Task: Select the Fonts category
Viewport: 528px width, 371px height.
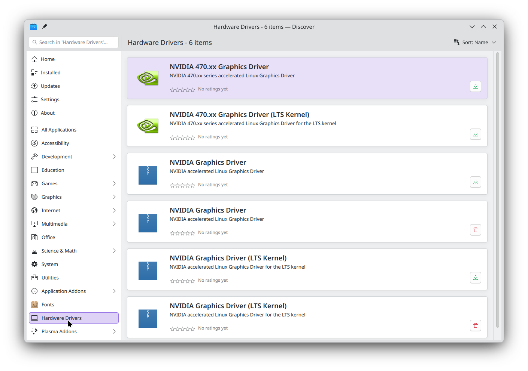Action: pyautogui.click(x=48, y=304)
